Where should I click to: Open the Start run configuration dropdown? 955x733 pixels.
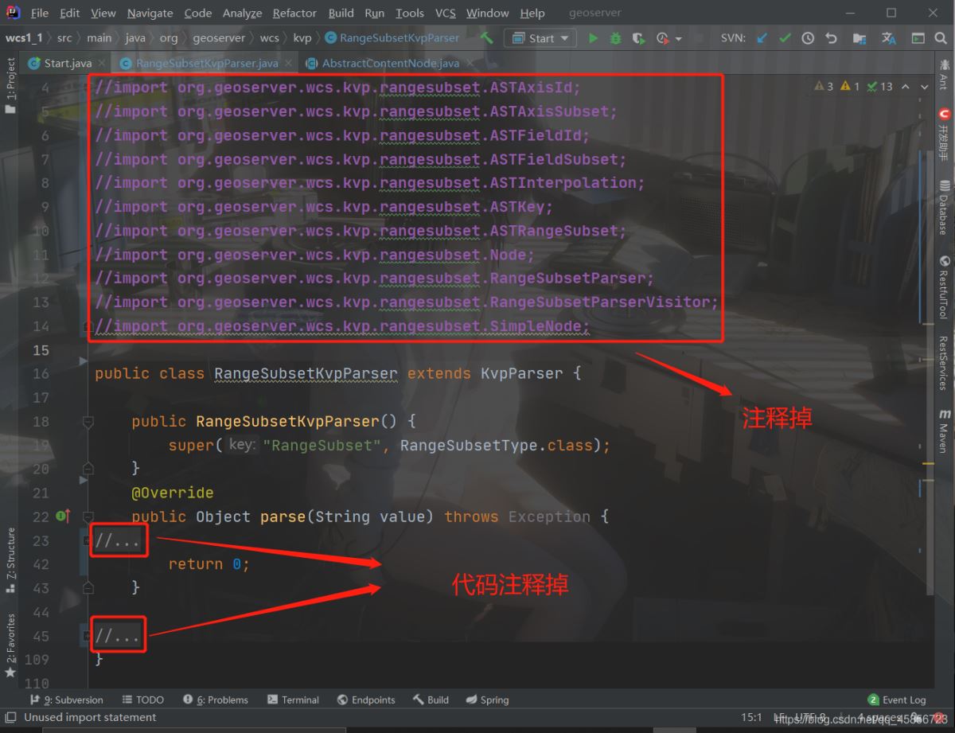pyautogui.click(x=541, y=38)
